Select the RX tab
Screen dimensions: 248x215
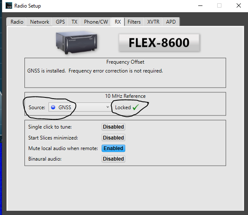(x=118, y=22)
